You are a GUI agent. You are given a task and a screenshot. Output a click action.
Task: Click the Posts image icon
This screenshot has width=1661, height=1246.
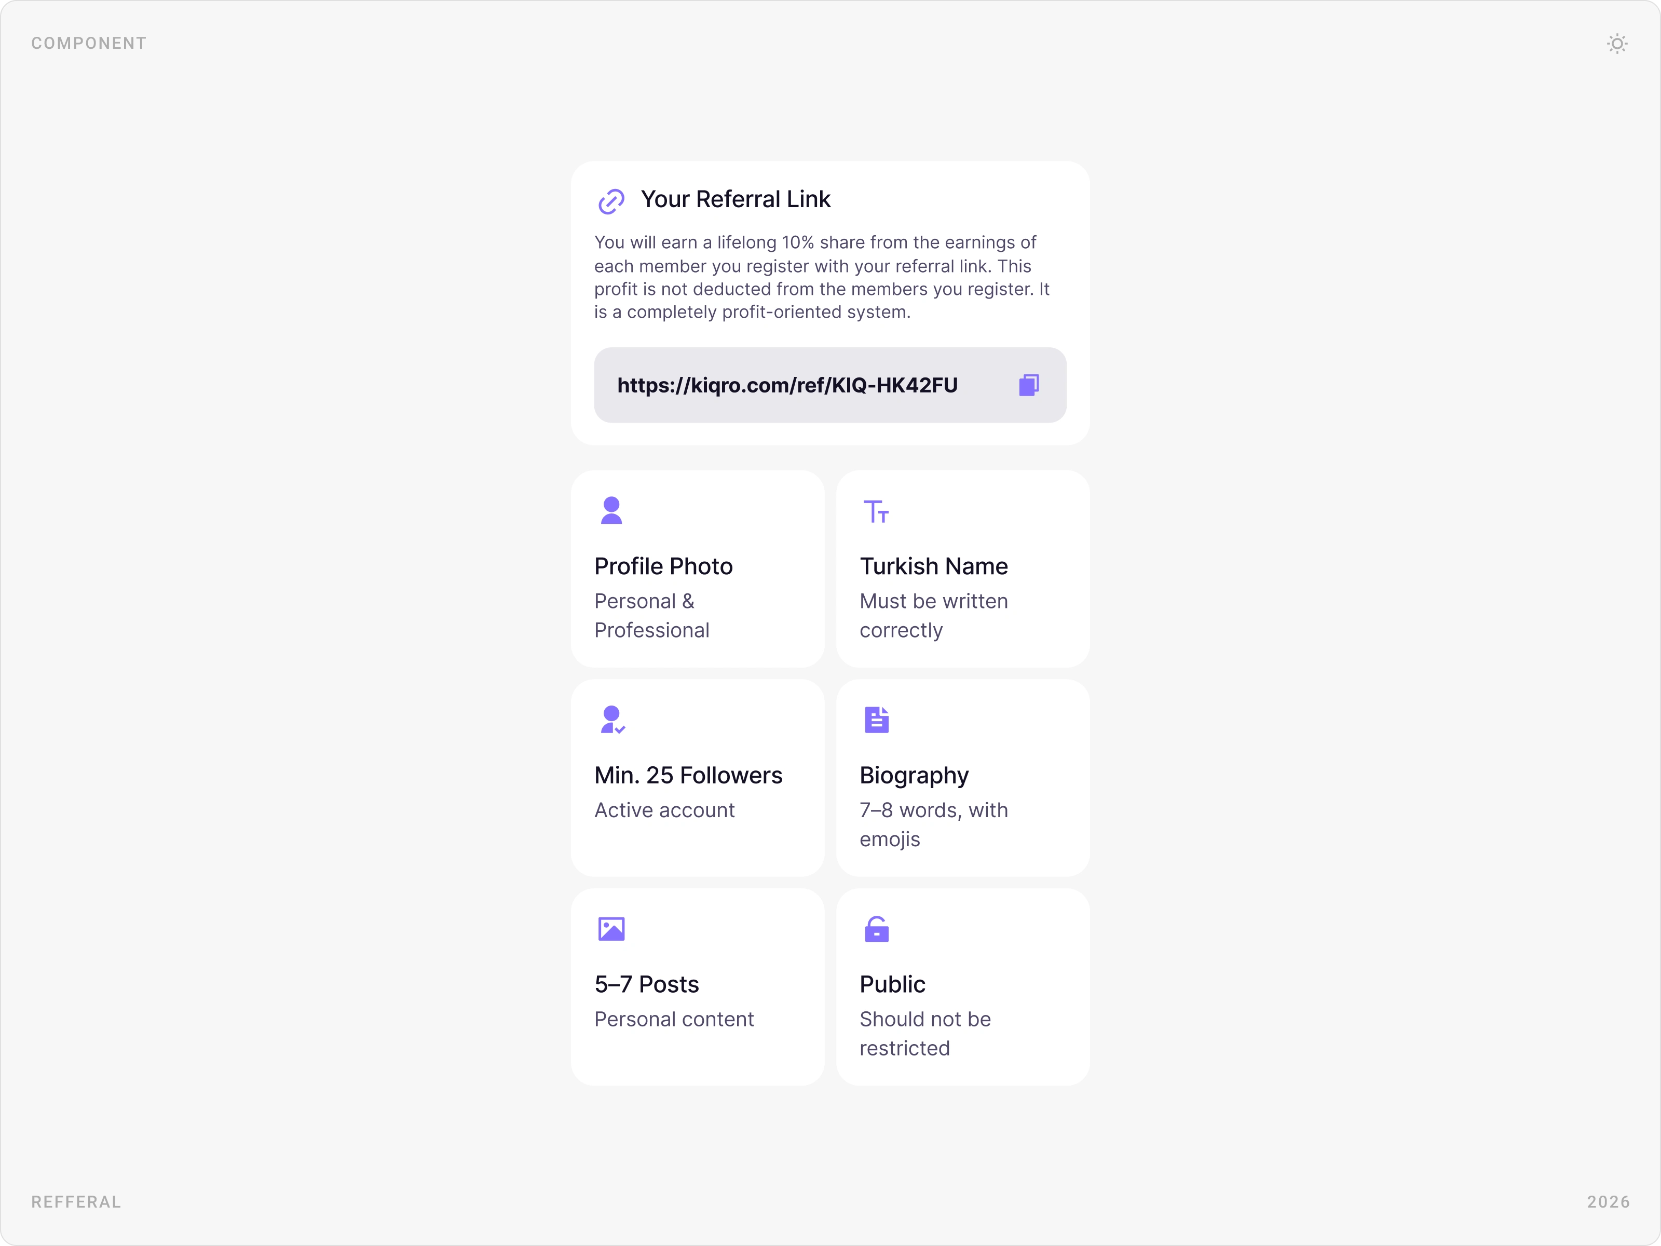pos(611,929)
